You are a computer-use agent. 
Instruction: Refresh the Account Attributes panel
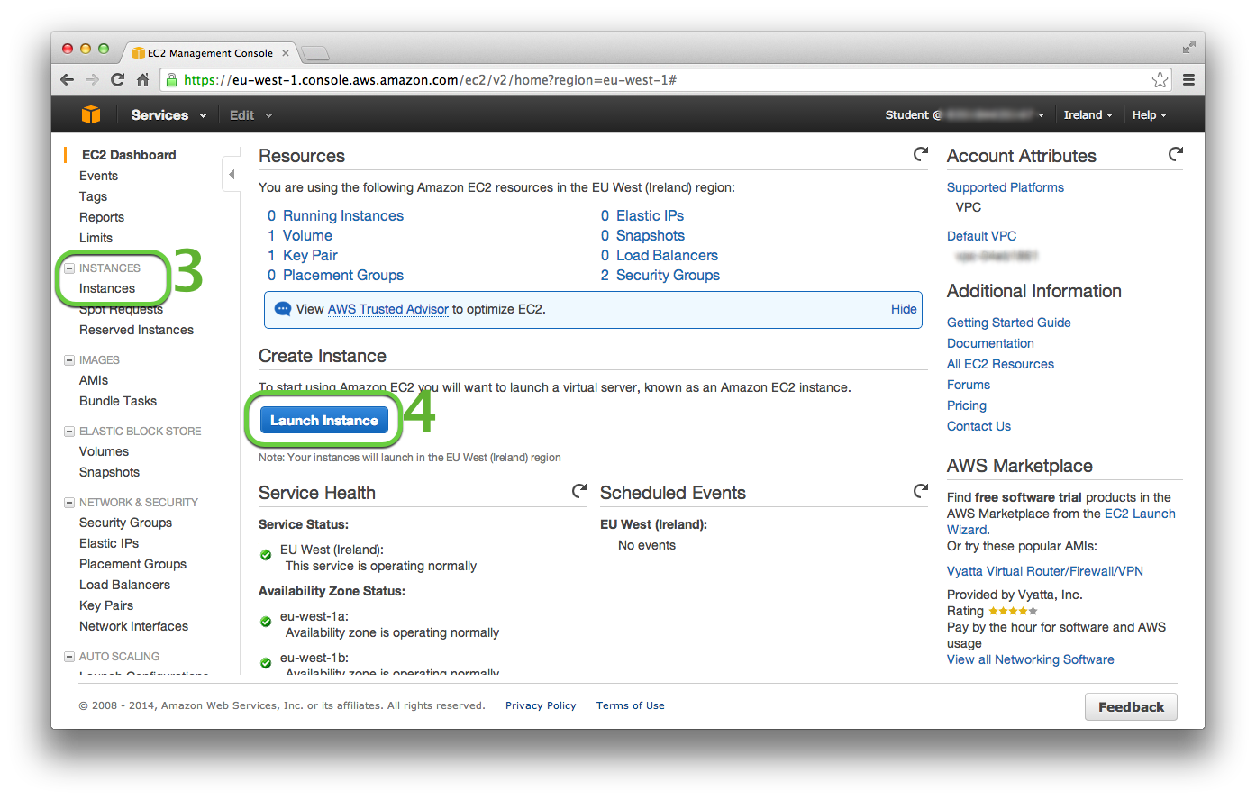pos(1175,154)
